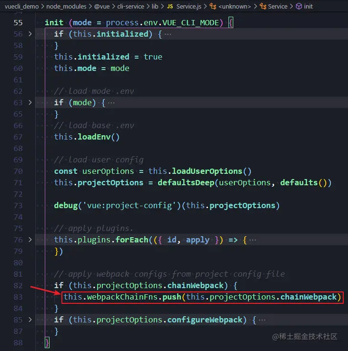The height and width of the screenshot is (351, 348).
Task: Click VUE_CLI_MODE on line 55
Action: click(191, 22)
